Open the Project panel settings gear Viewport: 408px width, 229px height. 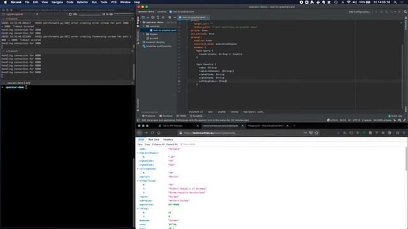(x=170, y=17)
